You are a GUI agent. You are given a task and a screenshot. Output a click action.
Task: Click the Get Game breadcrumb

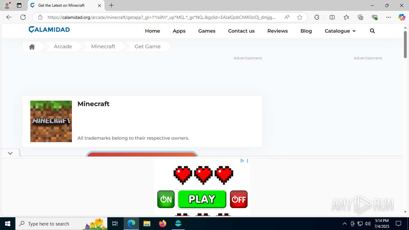148,47
